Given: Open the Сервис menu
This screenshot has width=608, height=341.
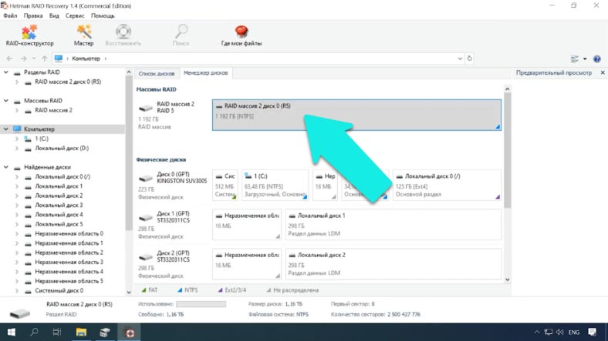Looking at the screenshot, I should coord(75,16).
